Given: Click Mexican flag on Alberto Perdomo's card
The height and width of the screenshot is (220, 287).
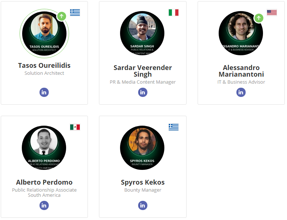Looking at the screenshot, I should point(75,127).
